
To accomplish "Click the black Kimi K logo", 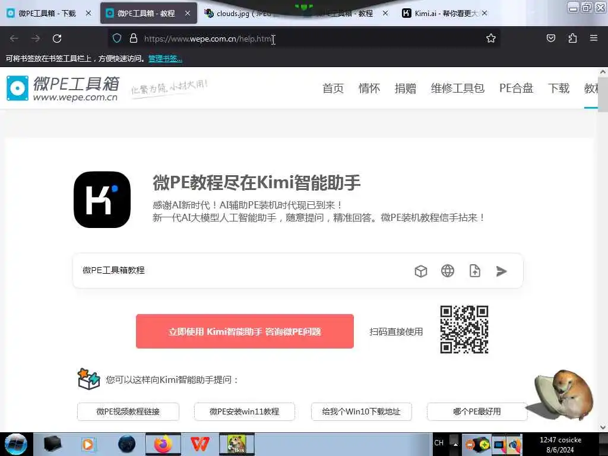I will point(102,199).
